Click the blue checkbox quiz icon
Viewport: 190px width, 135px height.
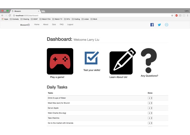tap(92, 58)
